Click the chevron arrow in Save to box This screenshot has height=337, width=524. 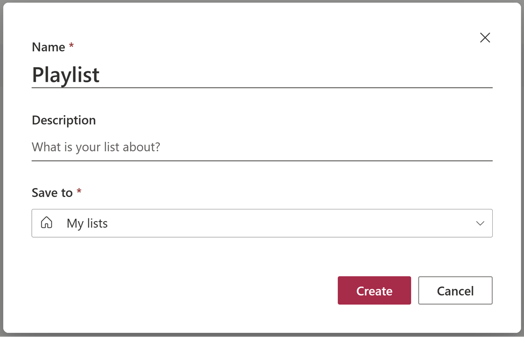480,224
